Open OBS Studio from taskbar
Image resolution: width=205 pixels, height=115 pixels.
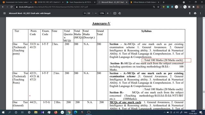[89, 112]
